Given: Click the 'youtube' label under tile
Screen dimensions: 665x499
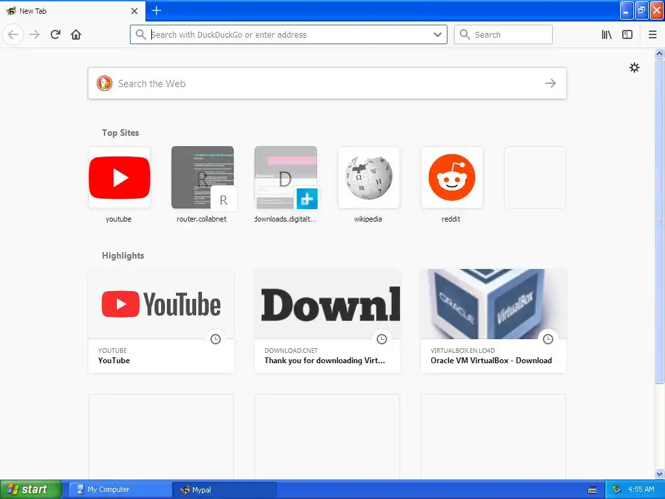Looking at the screenshot, I should click(x=118, y=219).
